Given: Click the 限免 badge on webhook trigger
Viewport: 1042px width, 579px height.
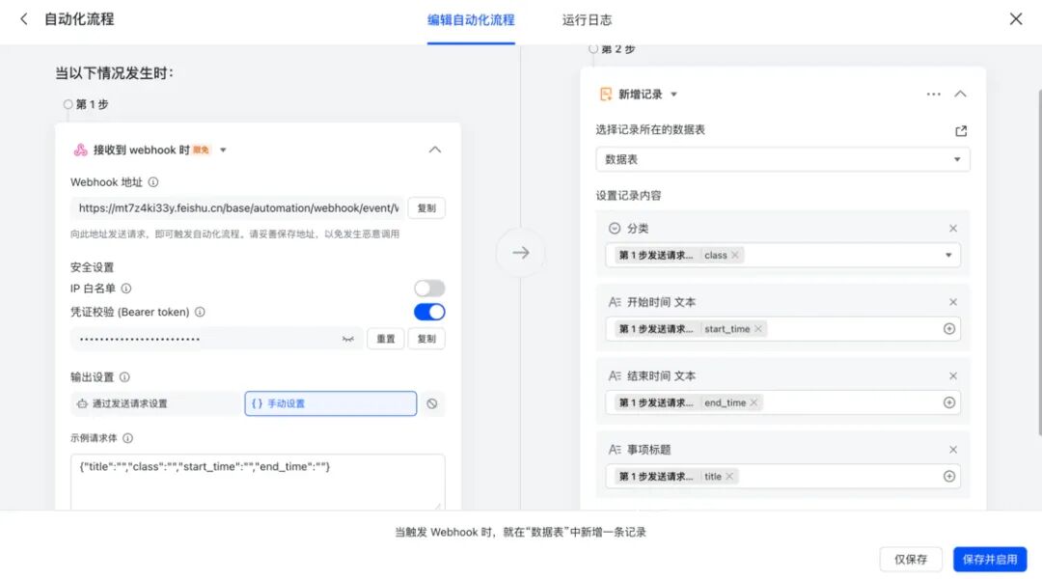Looking at the screenshot, I should pos(201,151).
